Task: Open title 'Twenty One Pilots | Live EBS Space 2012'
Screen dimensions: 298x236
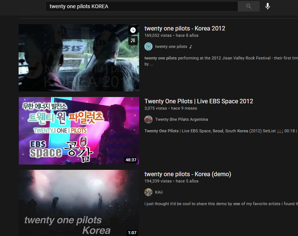Action: pyautogui.click(x=199, y=101)
